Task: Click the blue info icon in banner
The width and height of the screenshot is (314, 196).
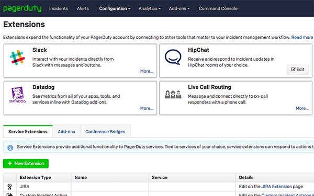Action: point(10,147)
